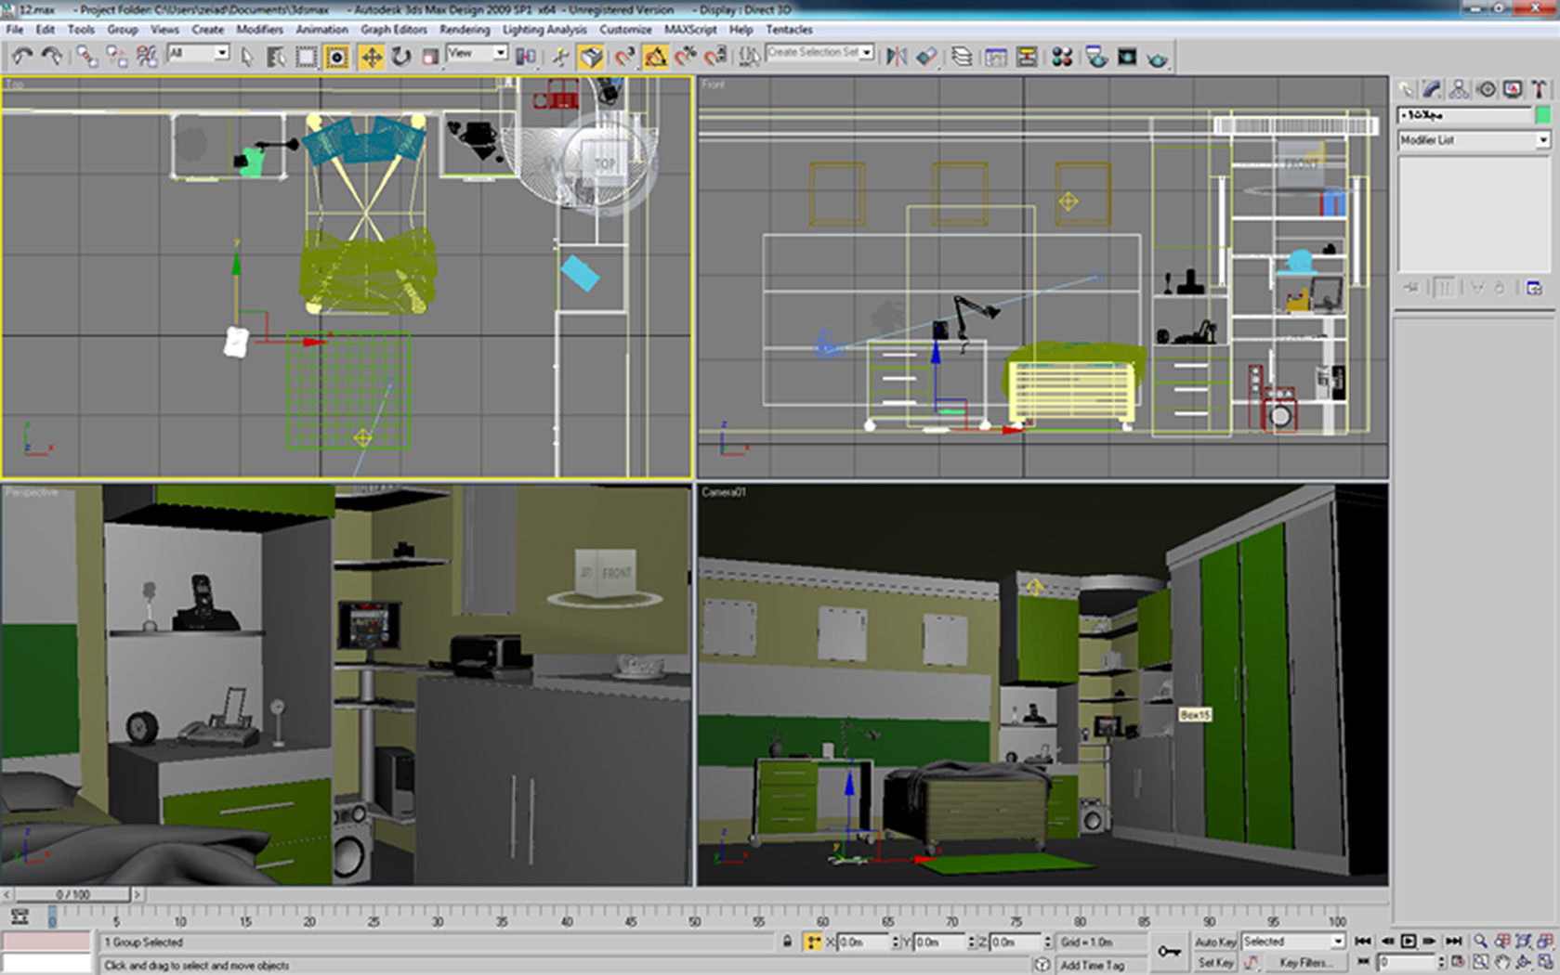Open the Graph Editors menu
1560x975 pixels.
(394, 30)
